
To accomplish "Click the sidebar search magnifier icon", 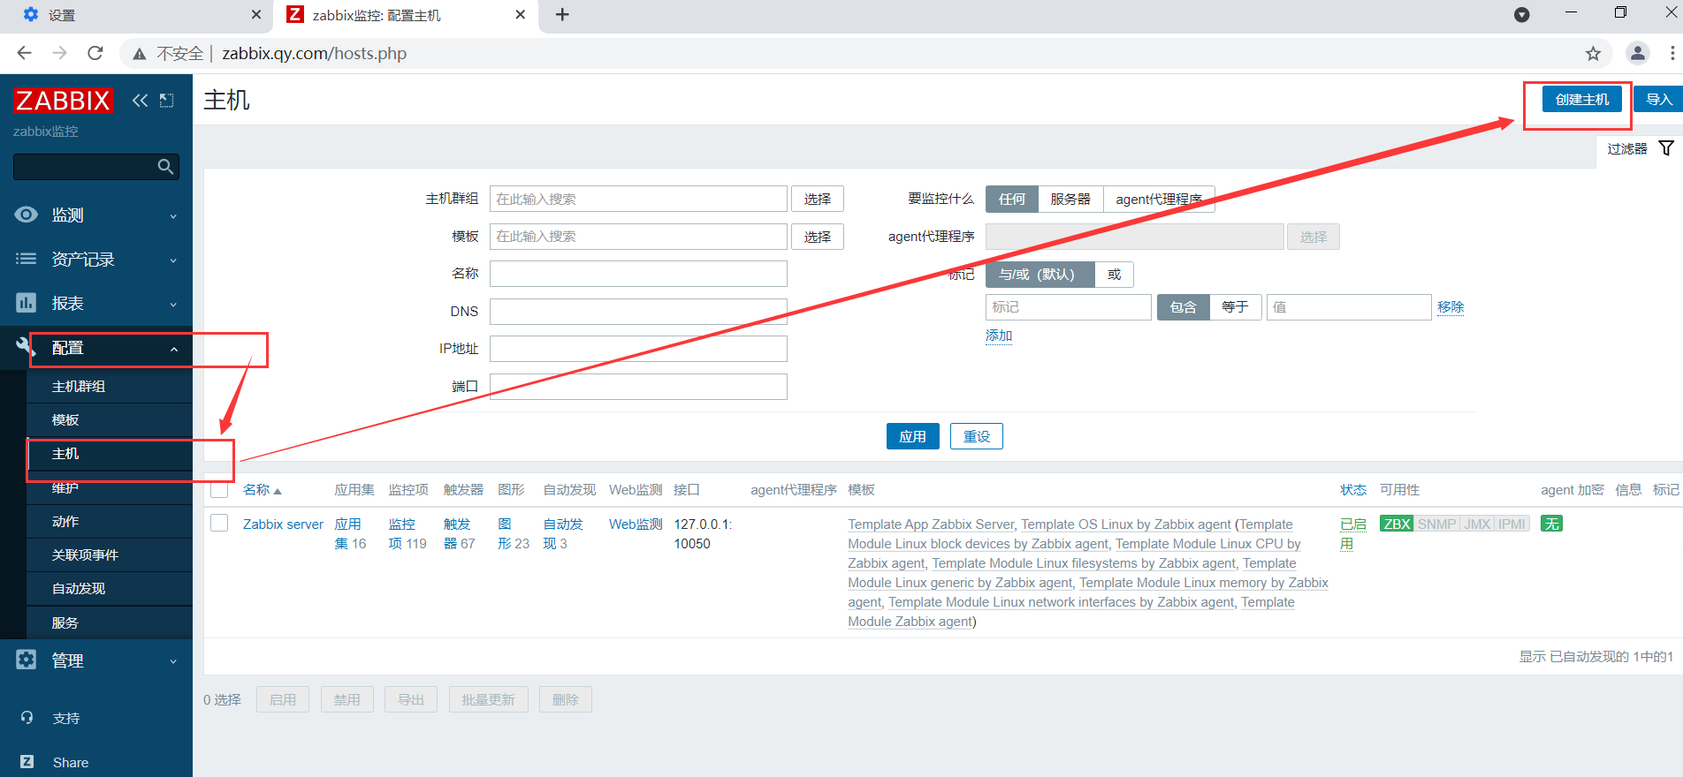I will click(165, 167).
